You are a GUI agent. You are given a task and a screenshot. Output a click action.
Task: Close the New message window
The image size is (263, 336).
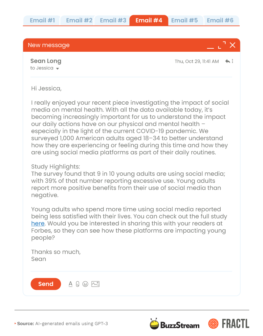click(232, 45)
